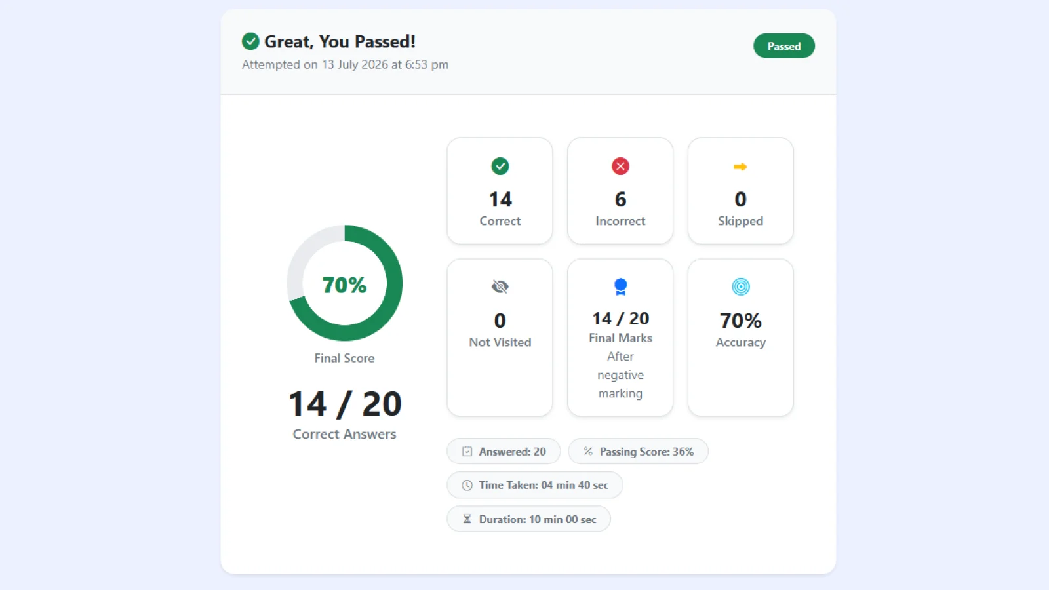Click the 'Skipped' label

click(x=740, y=221)
